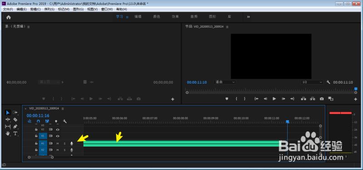This screenshot has width=363, height=170.
Task: Toggle lock on track V2
Action: [x=36, y=130]
